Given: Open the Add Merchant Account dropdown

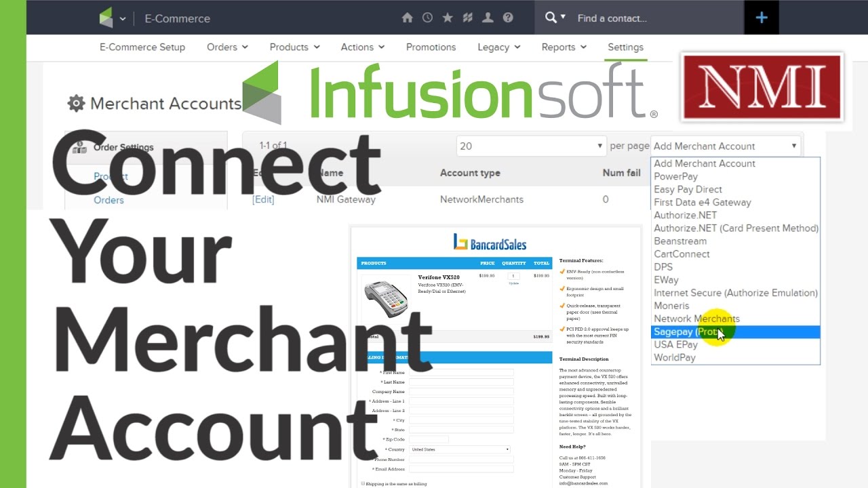Looking at the screenshot, I should pyautogui.click(x=725, y=146).
